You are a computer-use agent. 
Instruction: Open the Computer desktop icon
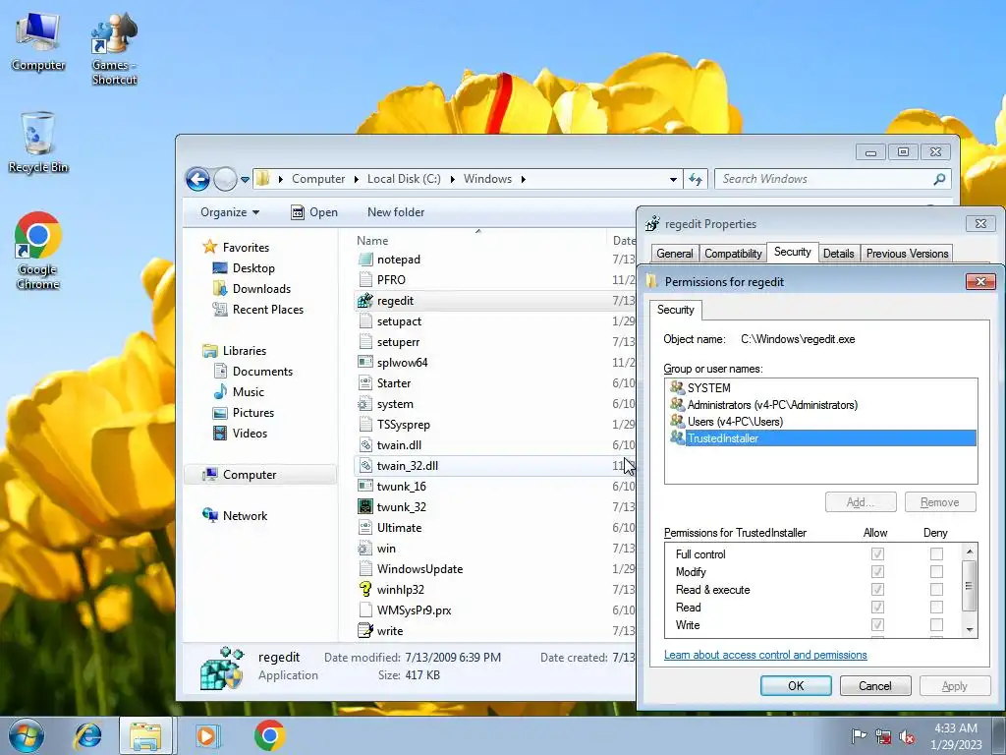coord(38,41)
